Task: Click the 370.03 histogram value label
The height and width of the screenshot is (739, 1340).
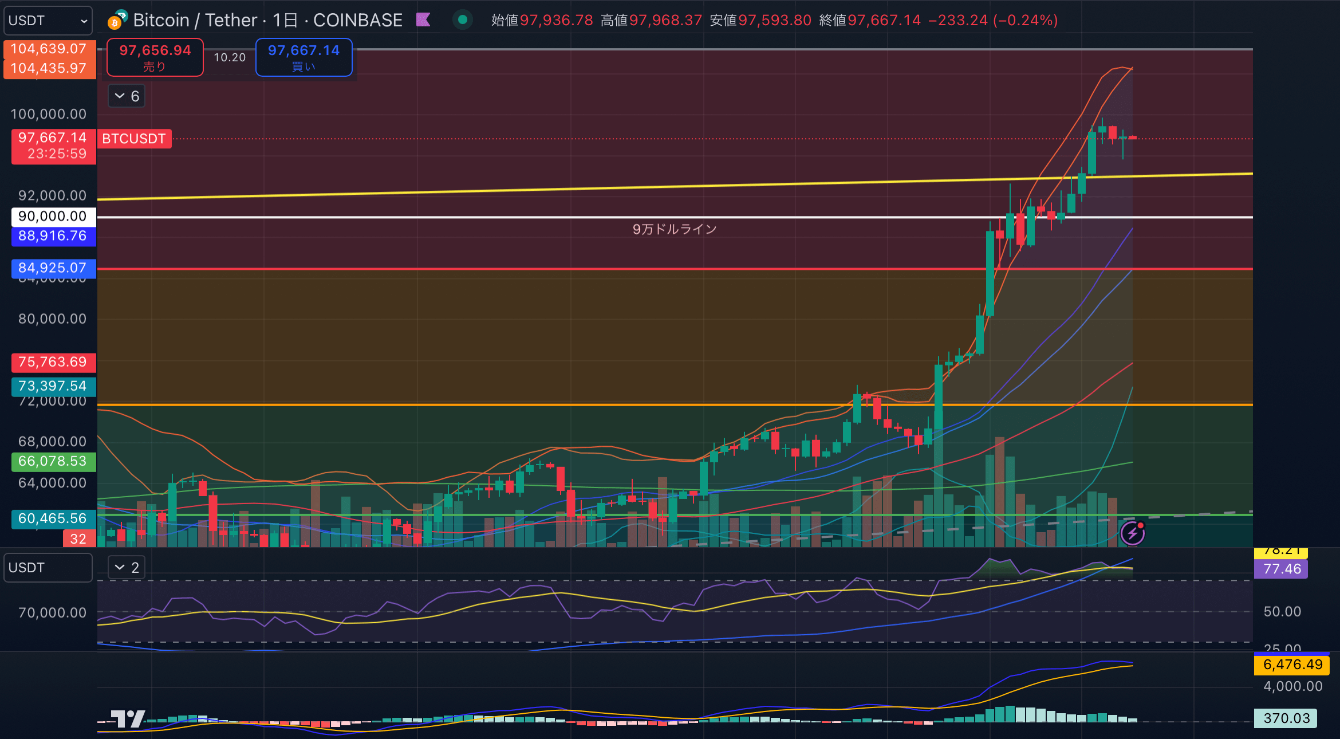Action: point(1286,718)
